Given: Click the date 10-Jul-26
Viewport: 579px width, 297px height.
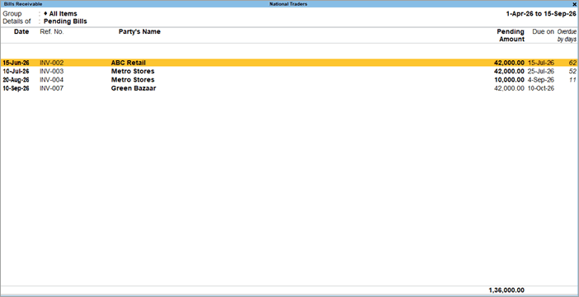Looking at the screenshot, I should 16,71.
